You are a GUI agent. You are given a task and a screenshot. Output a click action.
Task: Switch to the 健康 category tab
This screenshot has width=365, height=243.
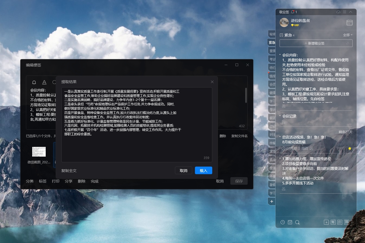pos(272,93)
